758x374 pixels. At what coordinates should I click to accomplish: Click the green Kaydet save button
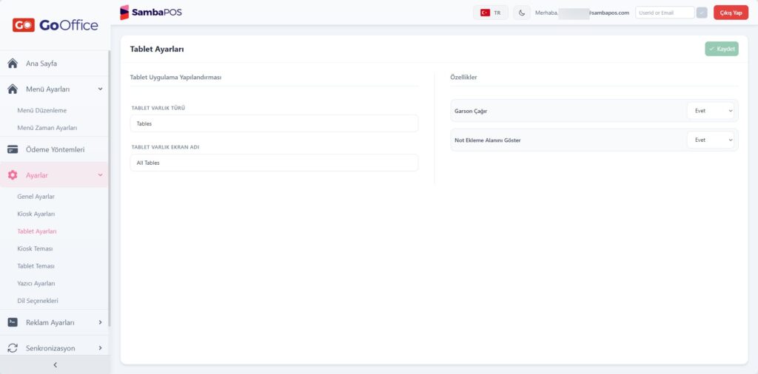[x=721, y=49]
